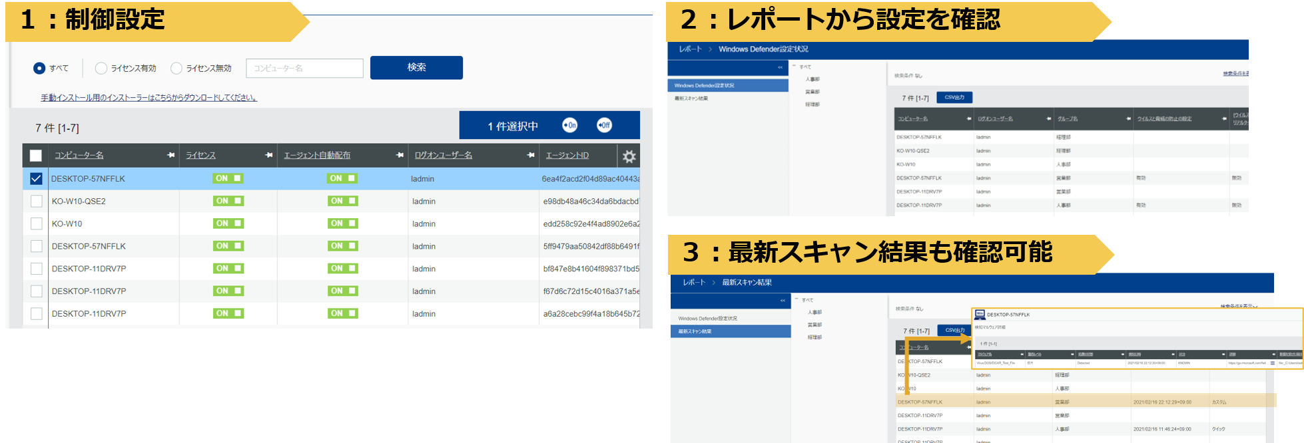The height and width of the screenshot is (443, 1304).
Task: Check the row with agent ID 5ff9479aa
Action: point(37,246)
